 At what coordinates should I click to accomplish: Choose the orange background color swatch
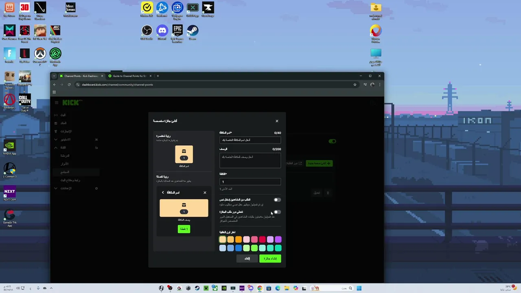pos(239,240)
